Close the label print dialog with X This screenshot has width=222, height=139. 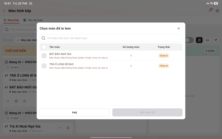click(179, 28)
